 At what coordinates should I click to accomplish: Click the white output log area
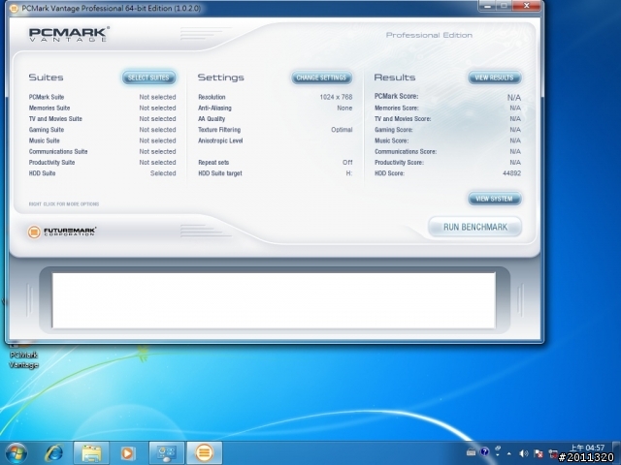pos(274,300)
